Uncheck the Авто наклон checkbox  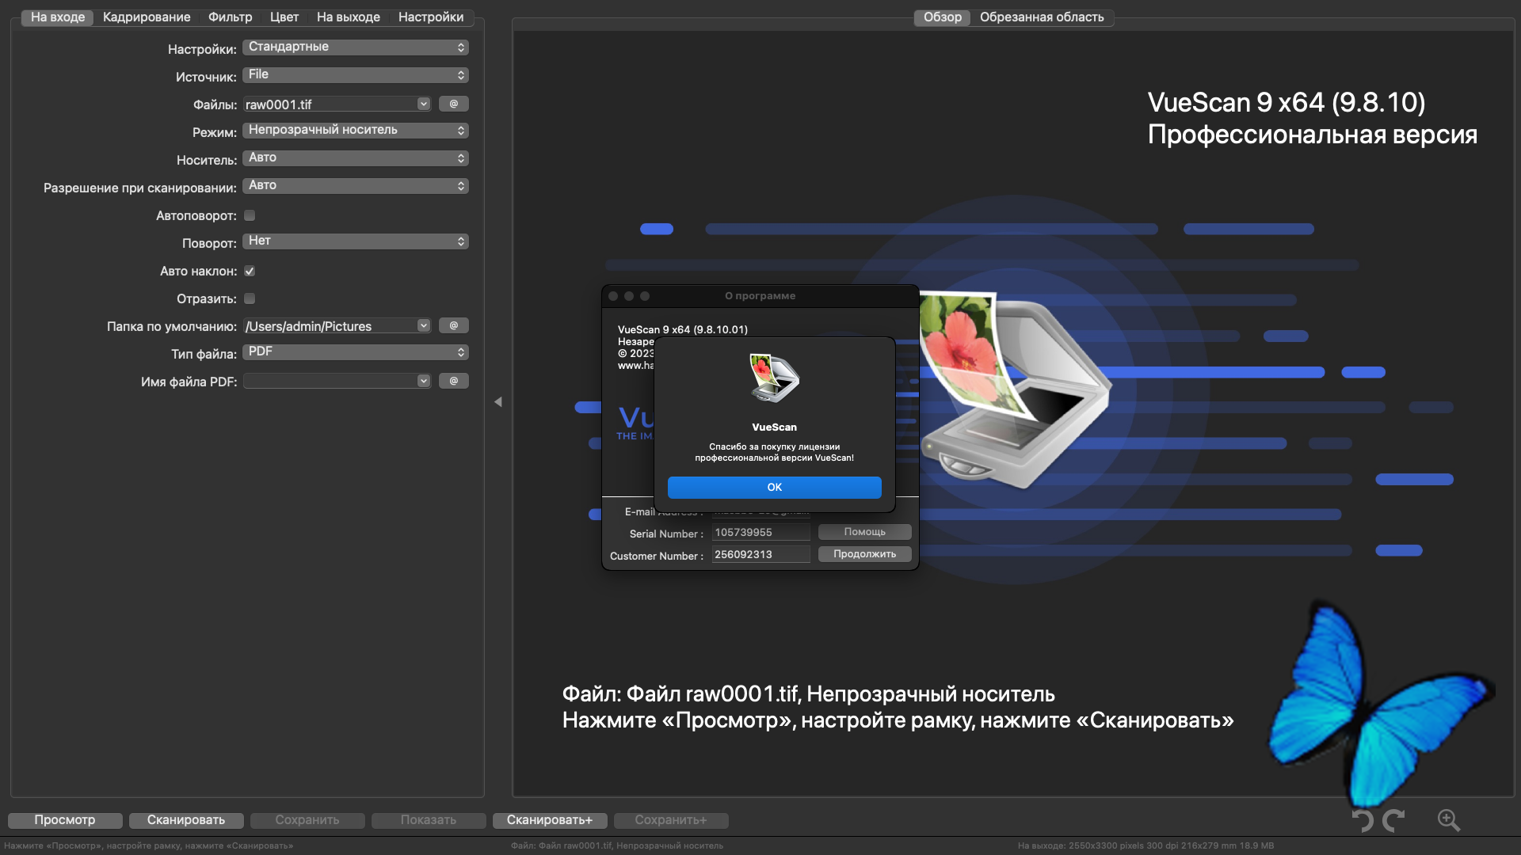click(x=250, y=271)
